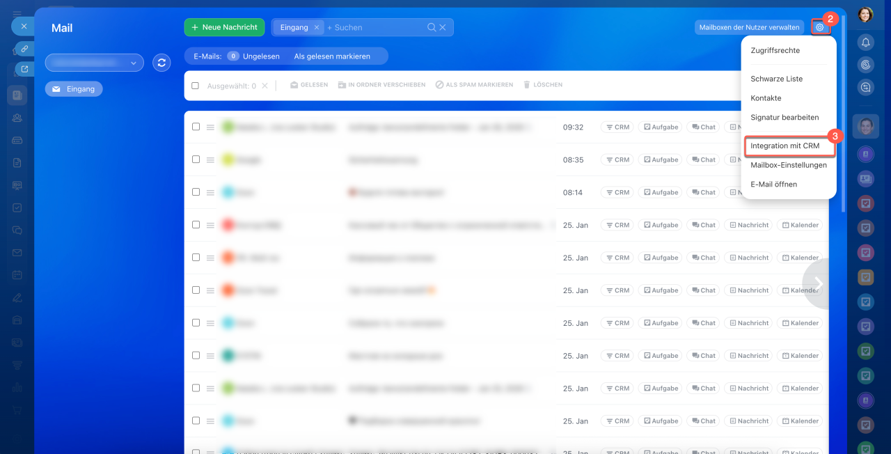Click Mailboxen der Nutzer verwalten

749,27
